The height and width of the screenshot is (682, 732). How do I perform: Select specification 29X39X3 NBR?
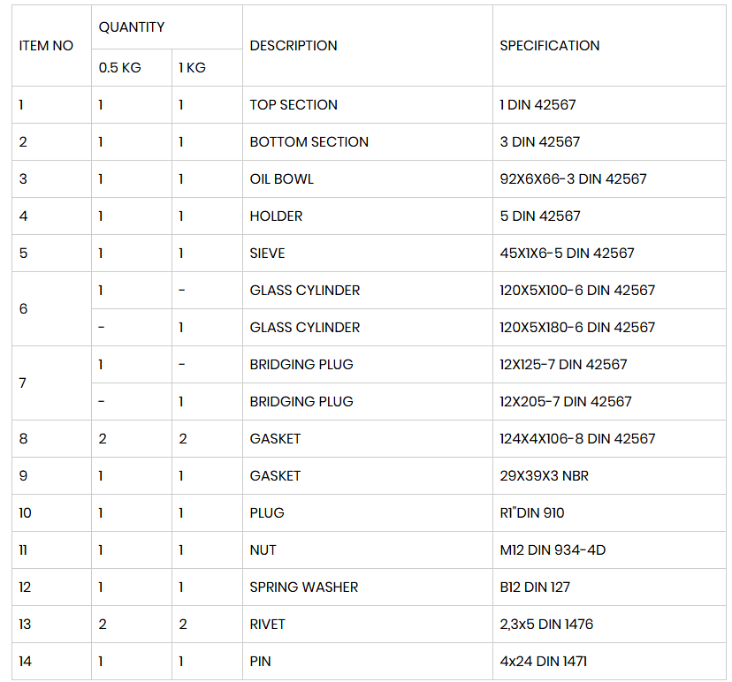[544, 476]
